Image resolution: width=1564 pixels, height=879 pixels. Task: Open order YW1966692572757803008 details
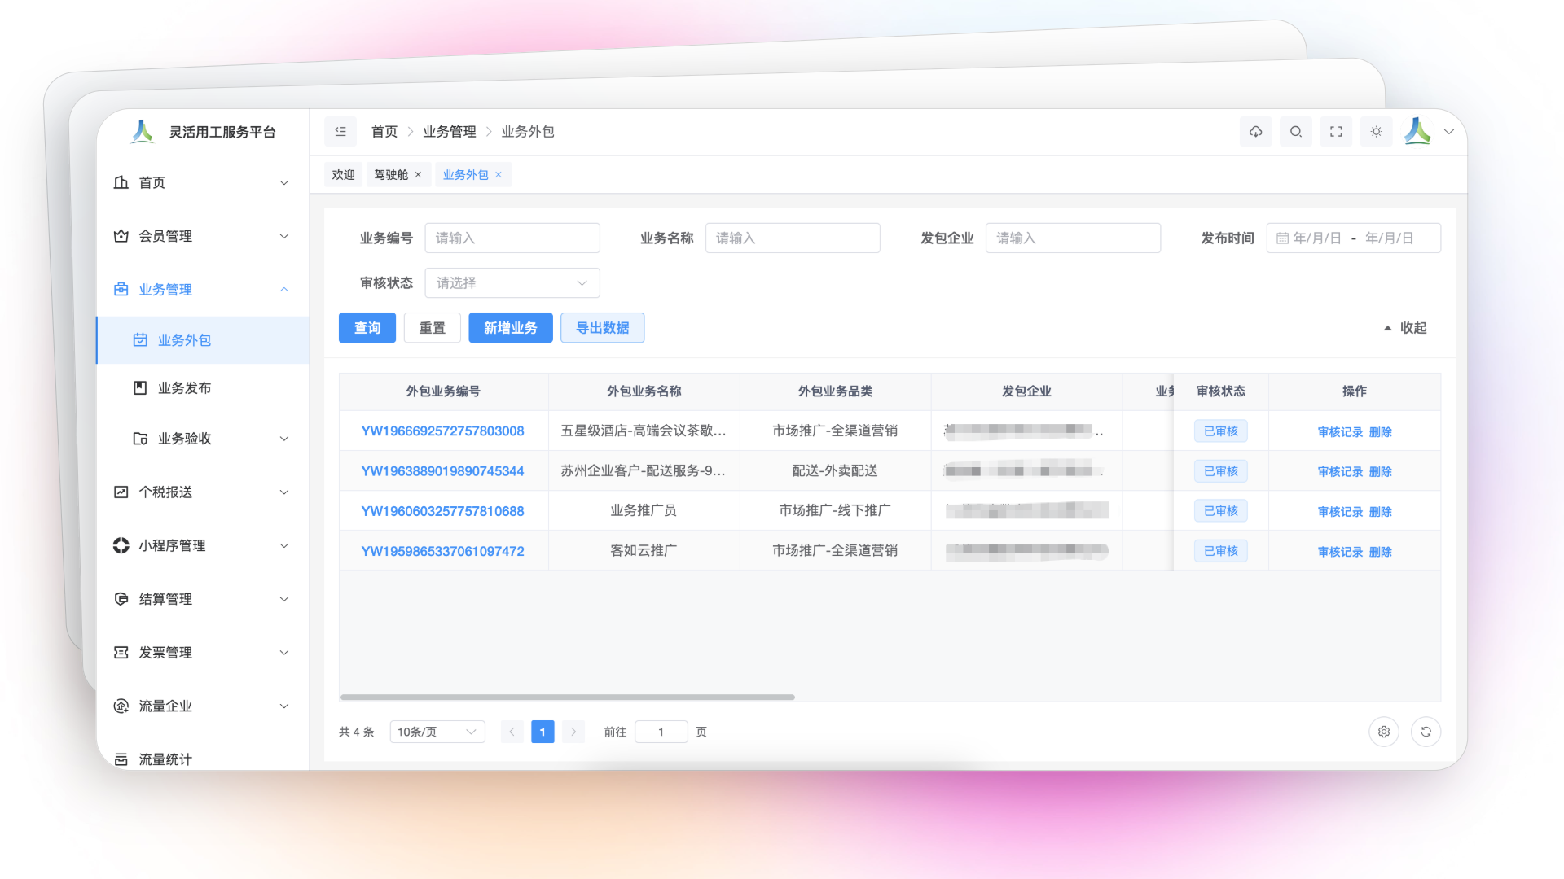442,431
